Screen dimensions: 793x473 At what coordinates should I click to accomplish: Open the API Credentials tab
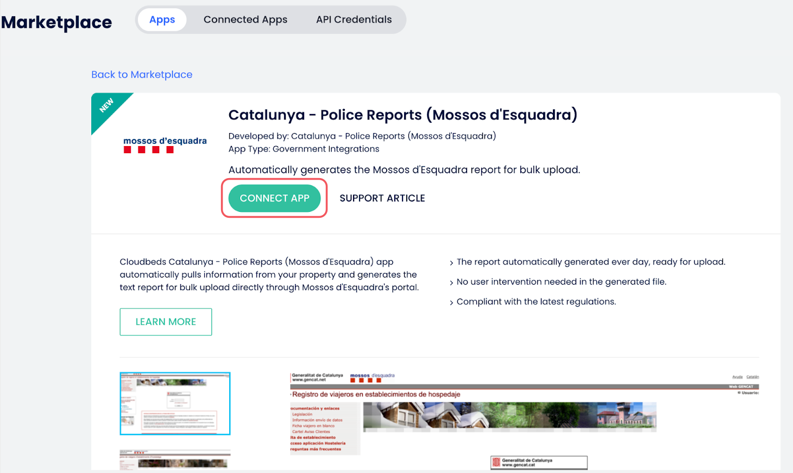click(354, 20)
